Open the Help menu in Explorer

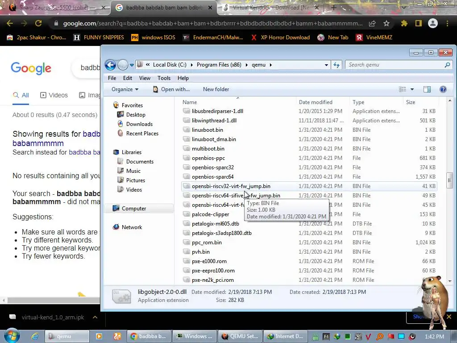[183, 78]
